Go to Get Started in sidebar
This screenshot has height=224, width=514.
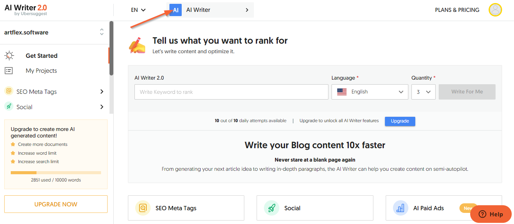(41, 56)
